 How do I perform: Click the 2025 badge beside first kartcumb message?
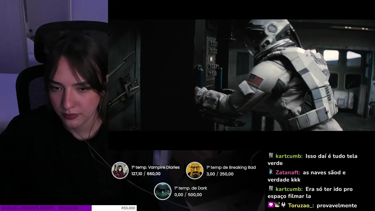click(x=271, y=156)
